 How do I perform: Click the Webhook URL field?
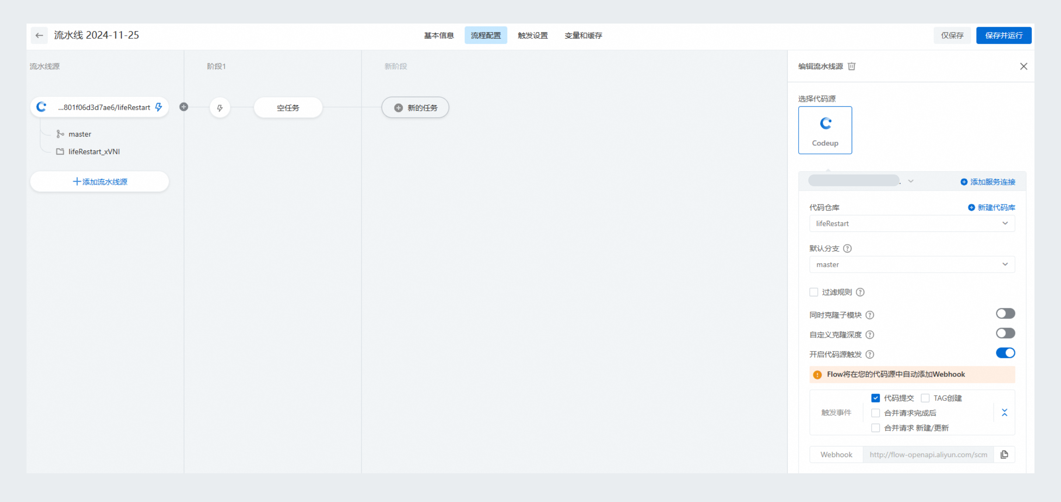tap(928, 455)
